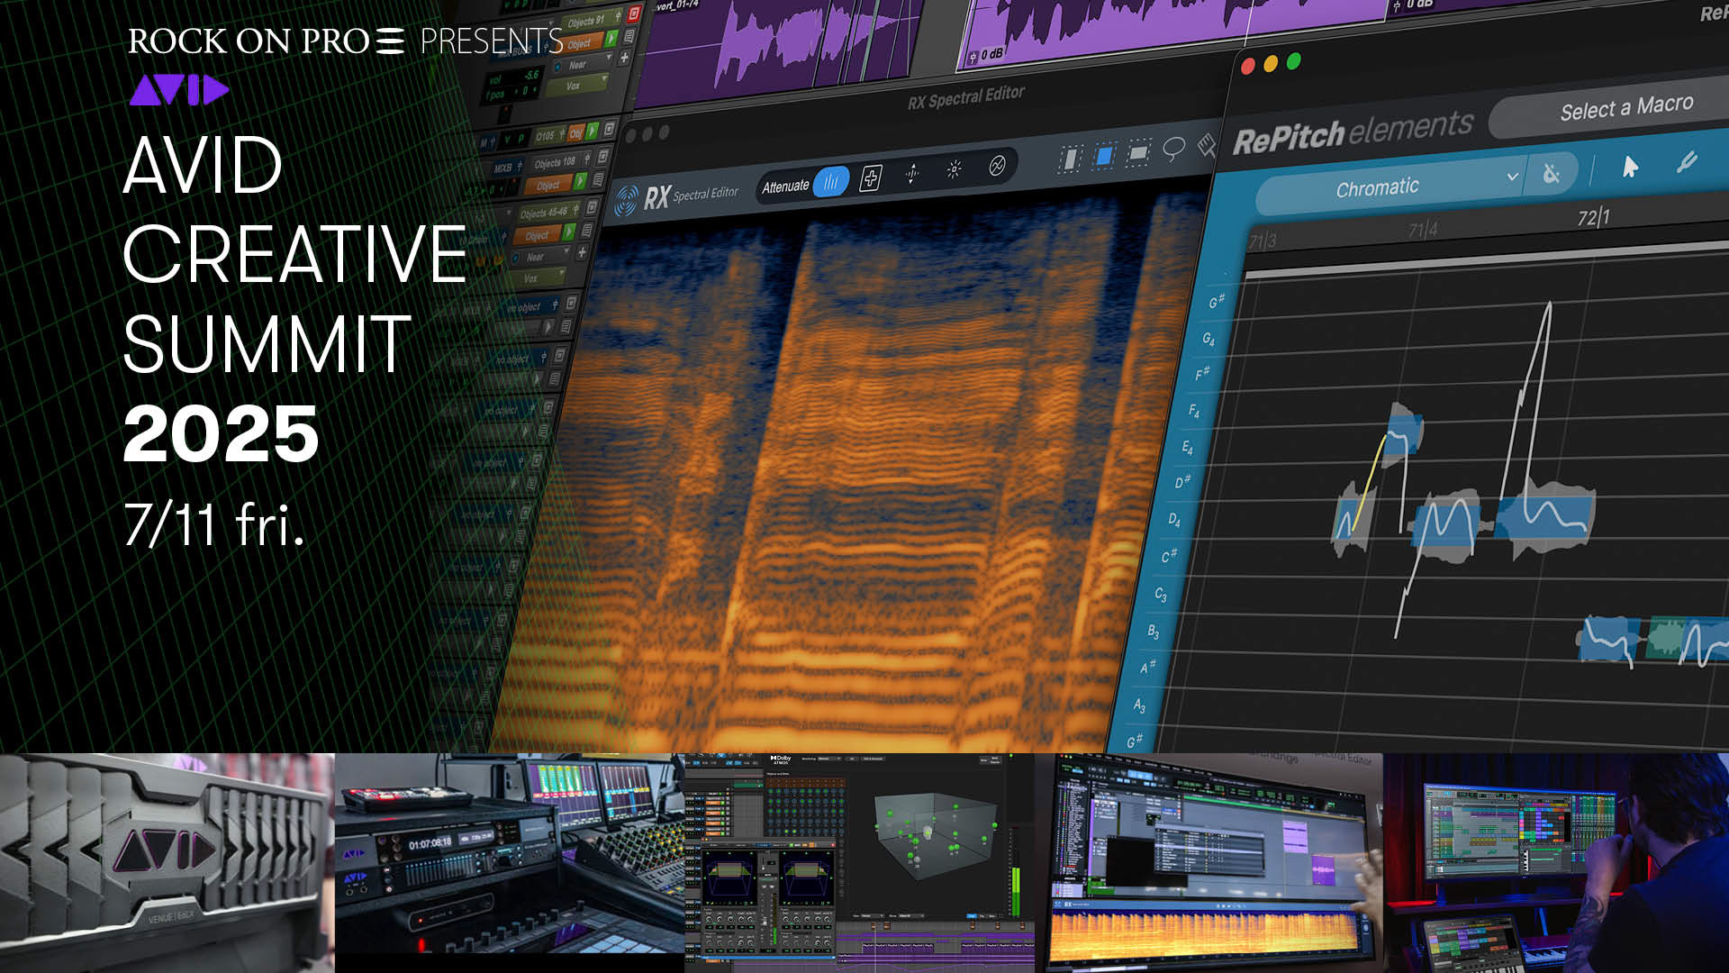Viewport: 1729px width, 973px height.
Task: Select the vertical-arrows tool in RX toolbar
Action: [912, 173]
